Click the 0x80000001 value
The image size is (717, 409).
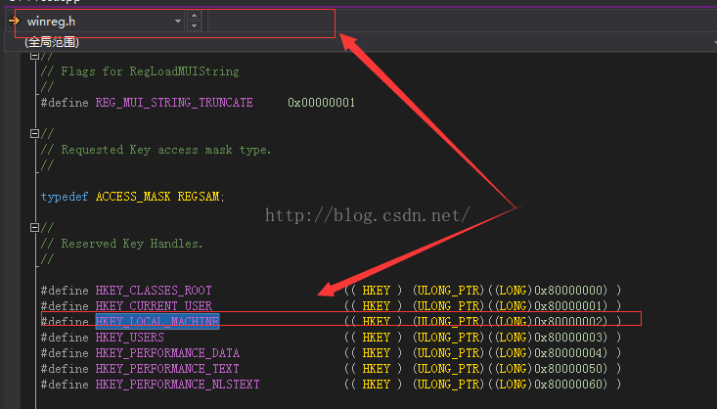pyautogui.click(x=570, y=306)
